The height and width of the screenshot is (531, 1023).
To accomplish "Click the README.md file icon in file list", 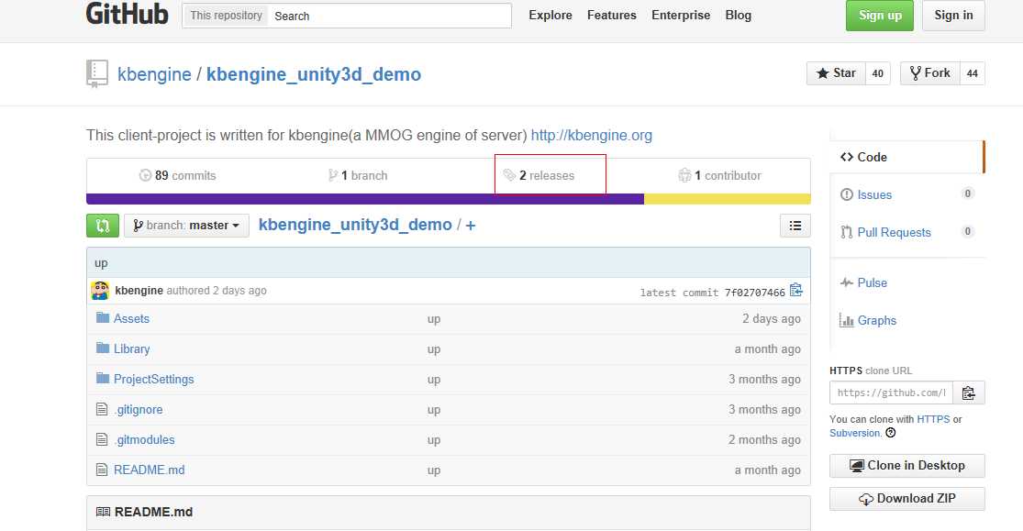I will pos(102,469).
